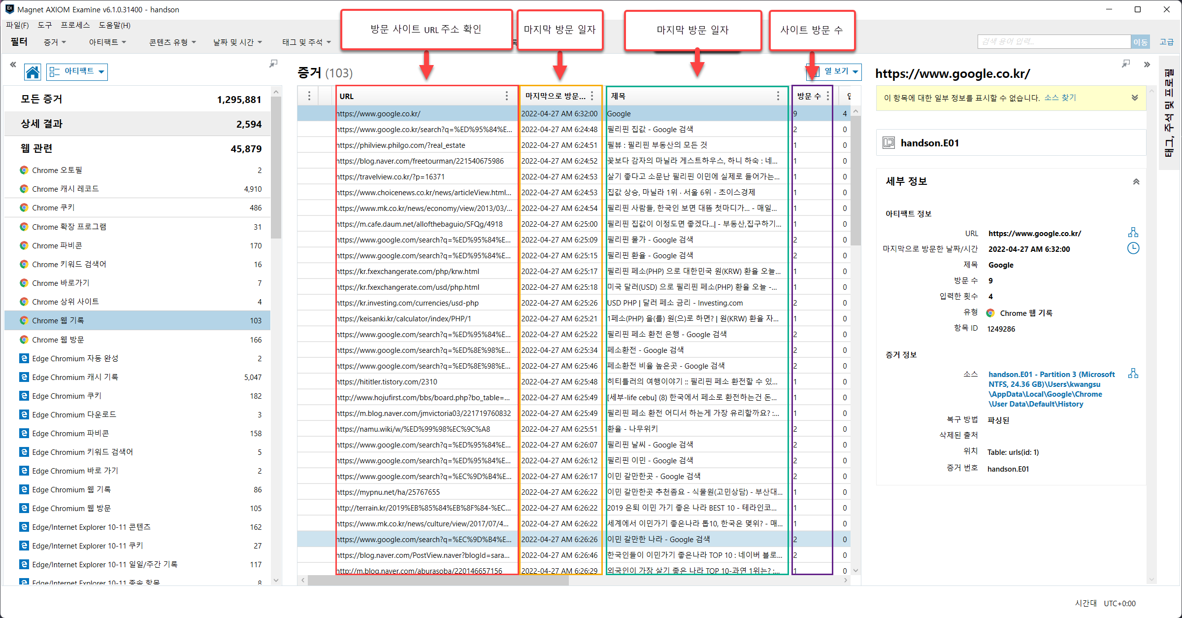Click the 고급 advanced search link

pos(1166,42)
